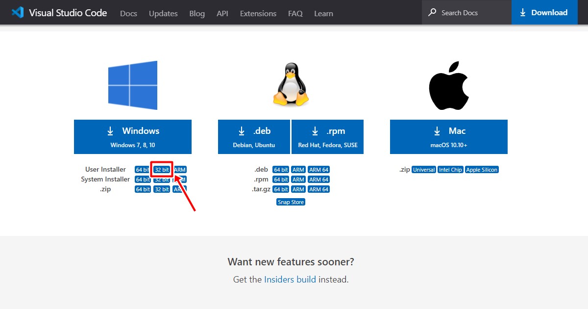The width and height of the screenshot is (588, 309).
Task: Get the Mac Intel Chip build
Action: click(450, 170)
